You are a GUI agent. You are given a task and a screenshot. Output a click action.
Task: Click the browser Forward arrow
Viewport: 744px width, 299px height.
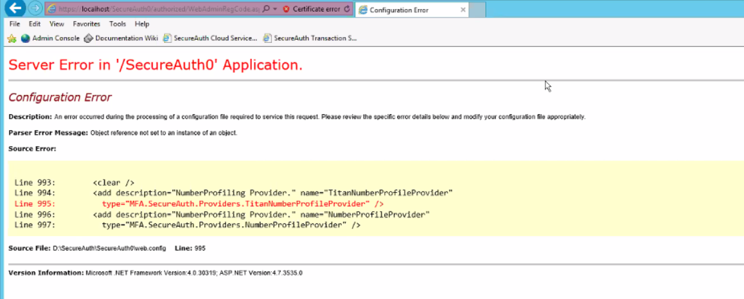pyautogui.click(x=35, y=8)
